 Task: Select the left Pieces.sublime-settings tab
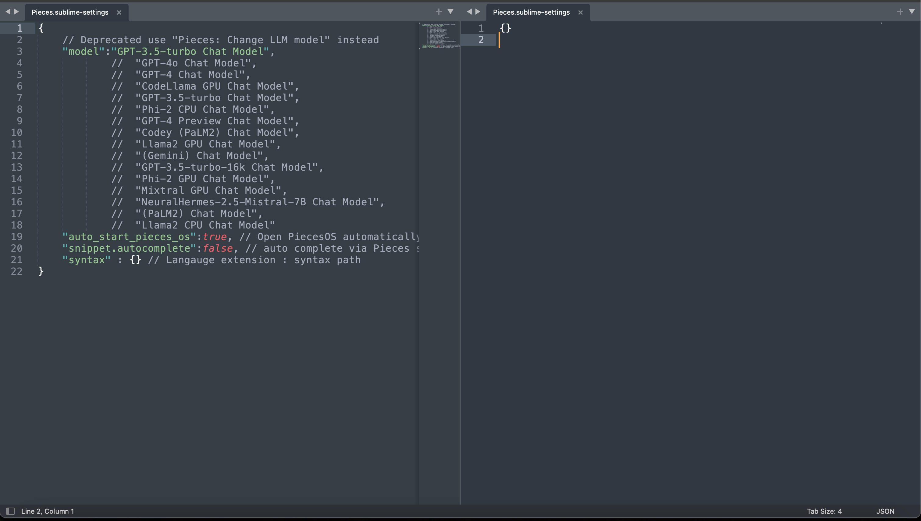tap(70, 12)
